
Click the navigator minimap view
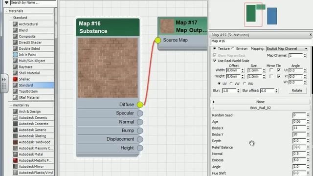(261, 15)
